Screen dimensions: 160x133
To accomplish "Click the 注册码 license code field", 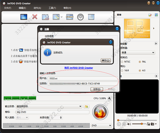I will [83, 84].
